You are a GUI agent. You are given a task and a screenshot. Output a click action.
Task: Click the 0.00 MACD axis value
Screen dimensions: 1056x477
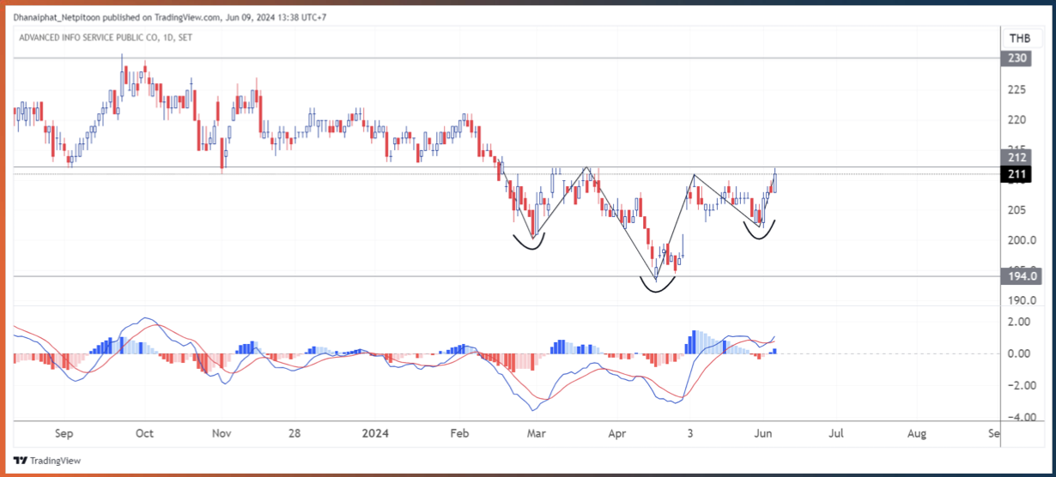[1019, 353]
